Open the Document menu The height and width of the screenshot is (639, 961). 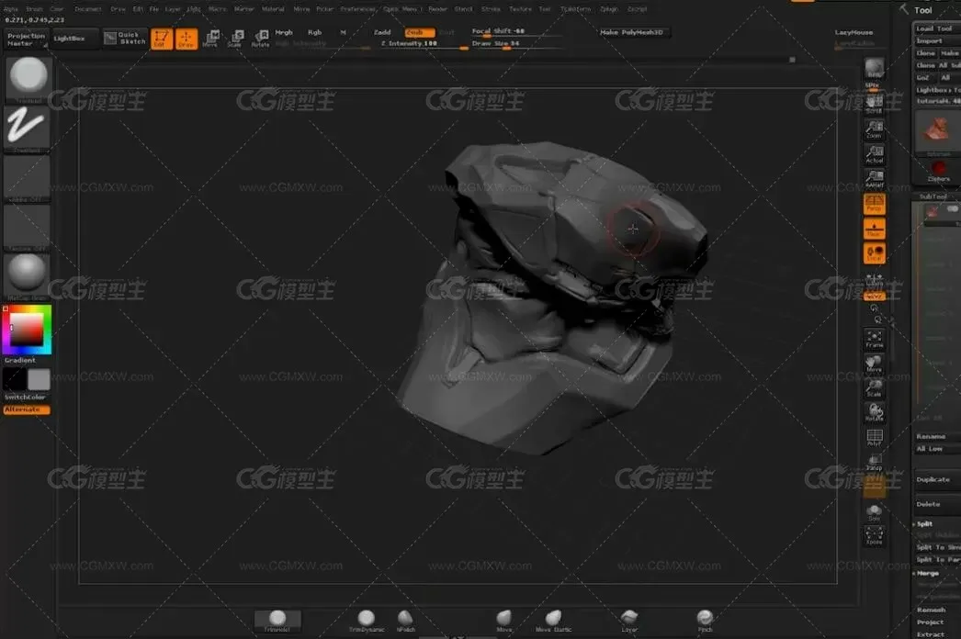coord(87,9)
